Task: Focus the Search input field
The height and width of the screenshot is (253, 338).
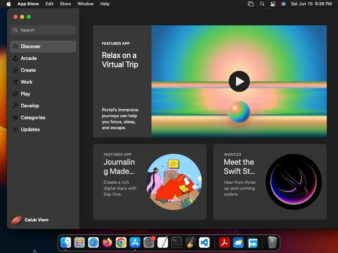Action: click(43, 30)
